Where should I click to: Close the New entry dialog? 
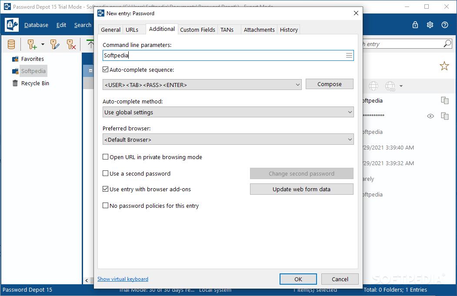pyautogui.click(x=356, y=13)
